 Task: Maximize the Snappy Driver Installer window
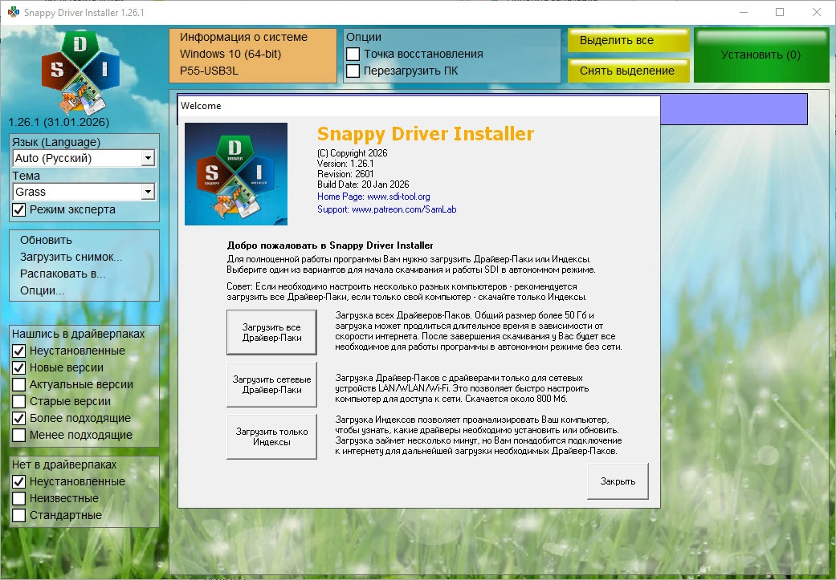point(780,12)
